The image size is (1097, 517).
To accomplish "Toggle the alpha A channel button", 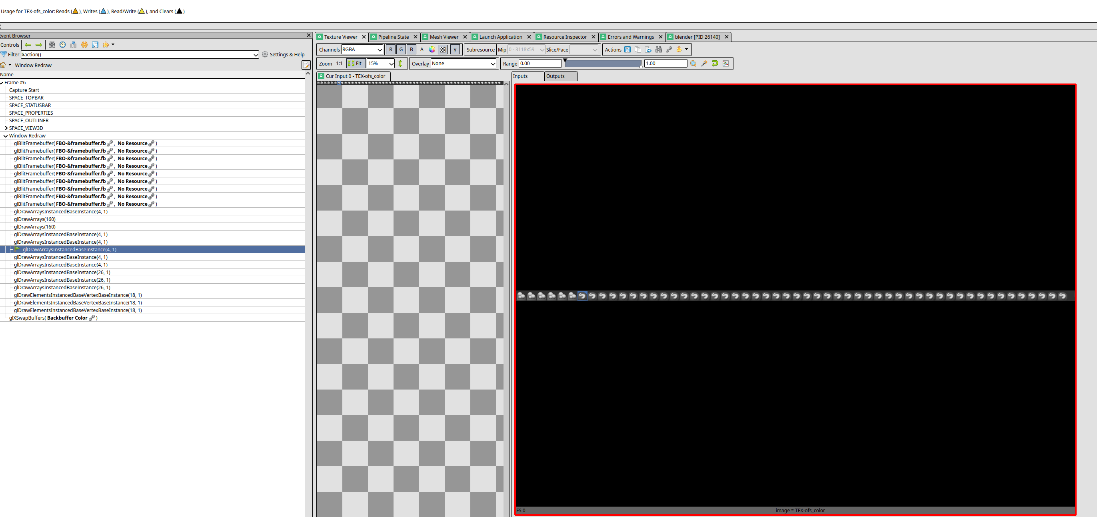I will click(422, 50).
